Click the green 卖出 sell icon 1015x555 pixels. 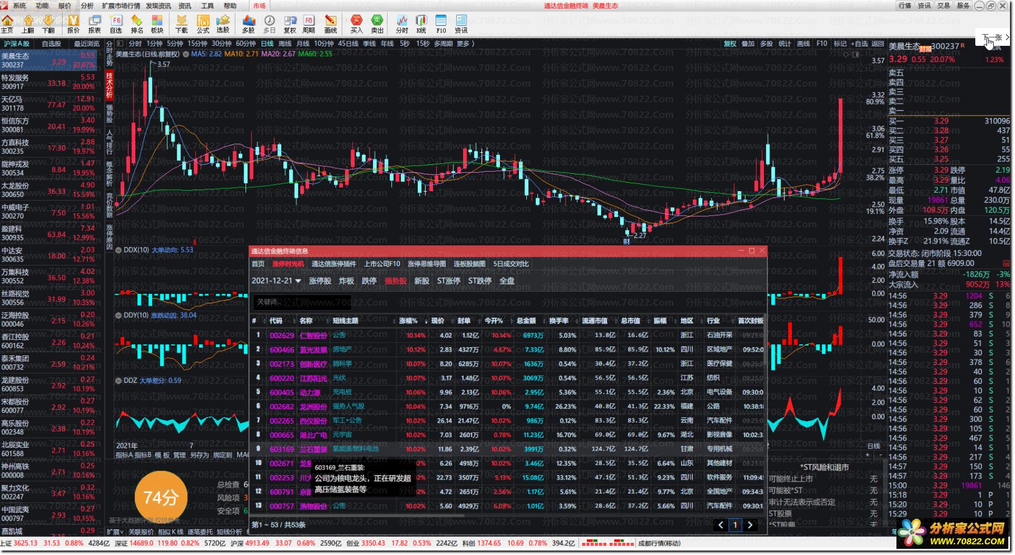click(377, 24)
